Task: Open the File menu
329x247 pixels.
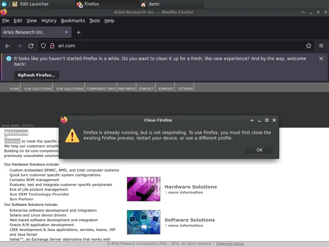Action: pyautogui.click(x=6, y=21)
